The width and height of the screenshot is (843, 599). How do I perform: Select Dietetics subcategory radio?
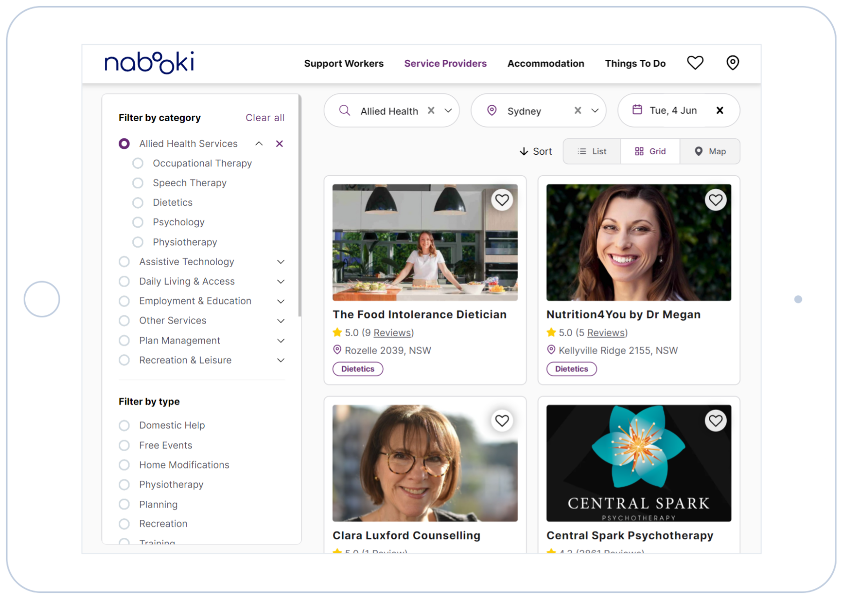[137, 202]
